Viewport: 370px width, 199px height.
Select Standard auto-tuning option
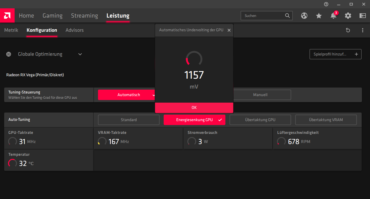[129, 120]
